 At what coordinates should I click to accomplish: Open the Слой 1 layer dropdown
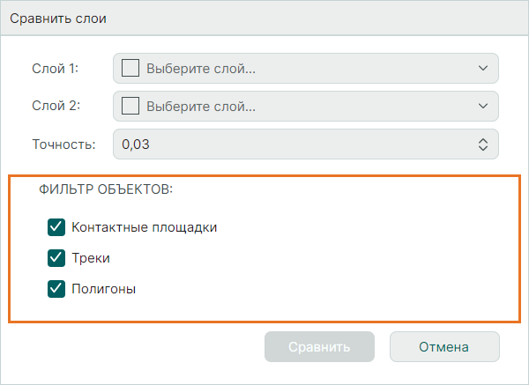tap(305, 68)
